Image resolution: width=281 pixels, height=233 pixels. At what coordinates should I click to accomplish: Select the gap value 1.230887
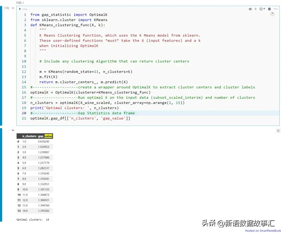(43, 152)
